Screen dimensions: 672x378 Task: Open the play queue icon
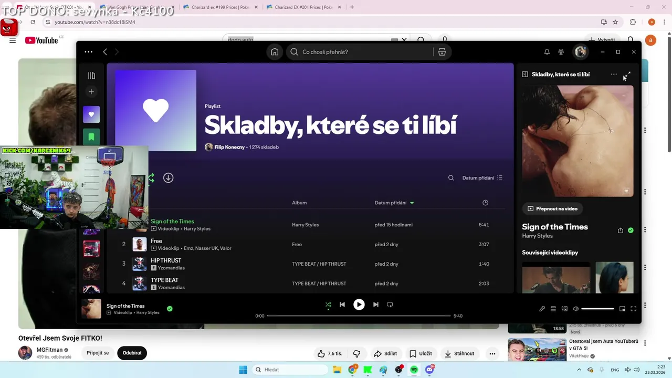point(553,309)
